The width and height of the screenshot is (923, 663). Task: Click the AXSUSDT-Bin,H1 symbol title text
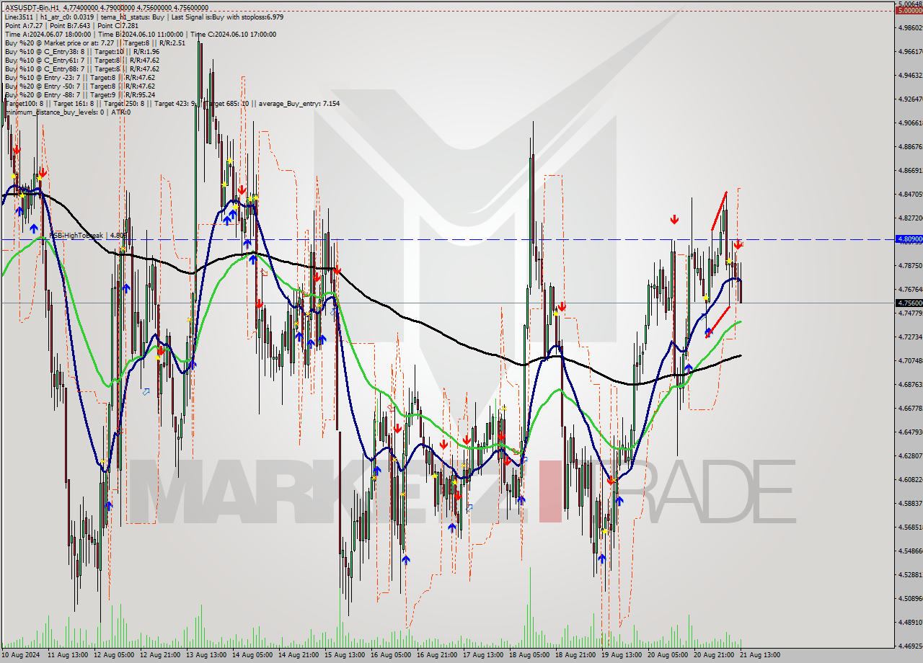tap(33, 8)
